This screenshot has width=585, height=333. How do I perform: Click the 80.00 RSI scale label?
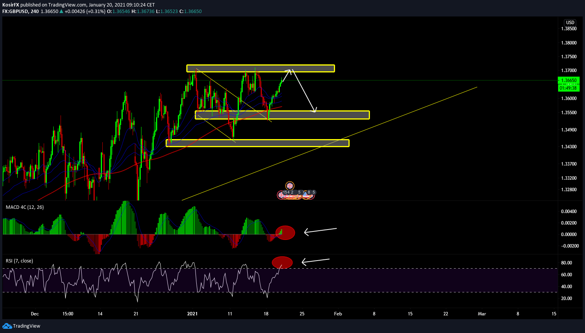(567, 263)
